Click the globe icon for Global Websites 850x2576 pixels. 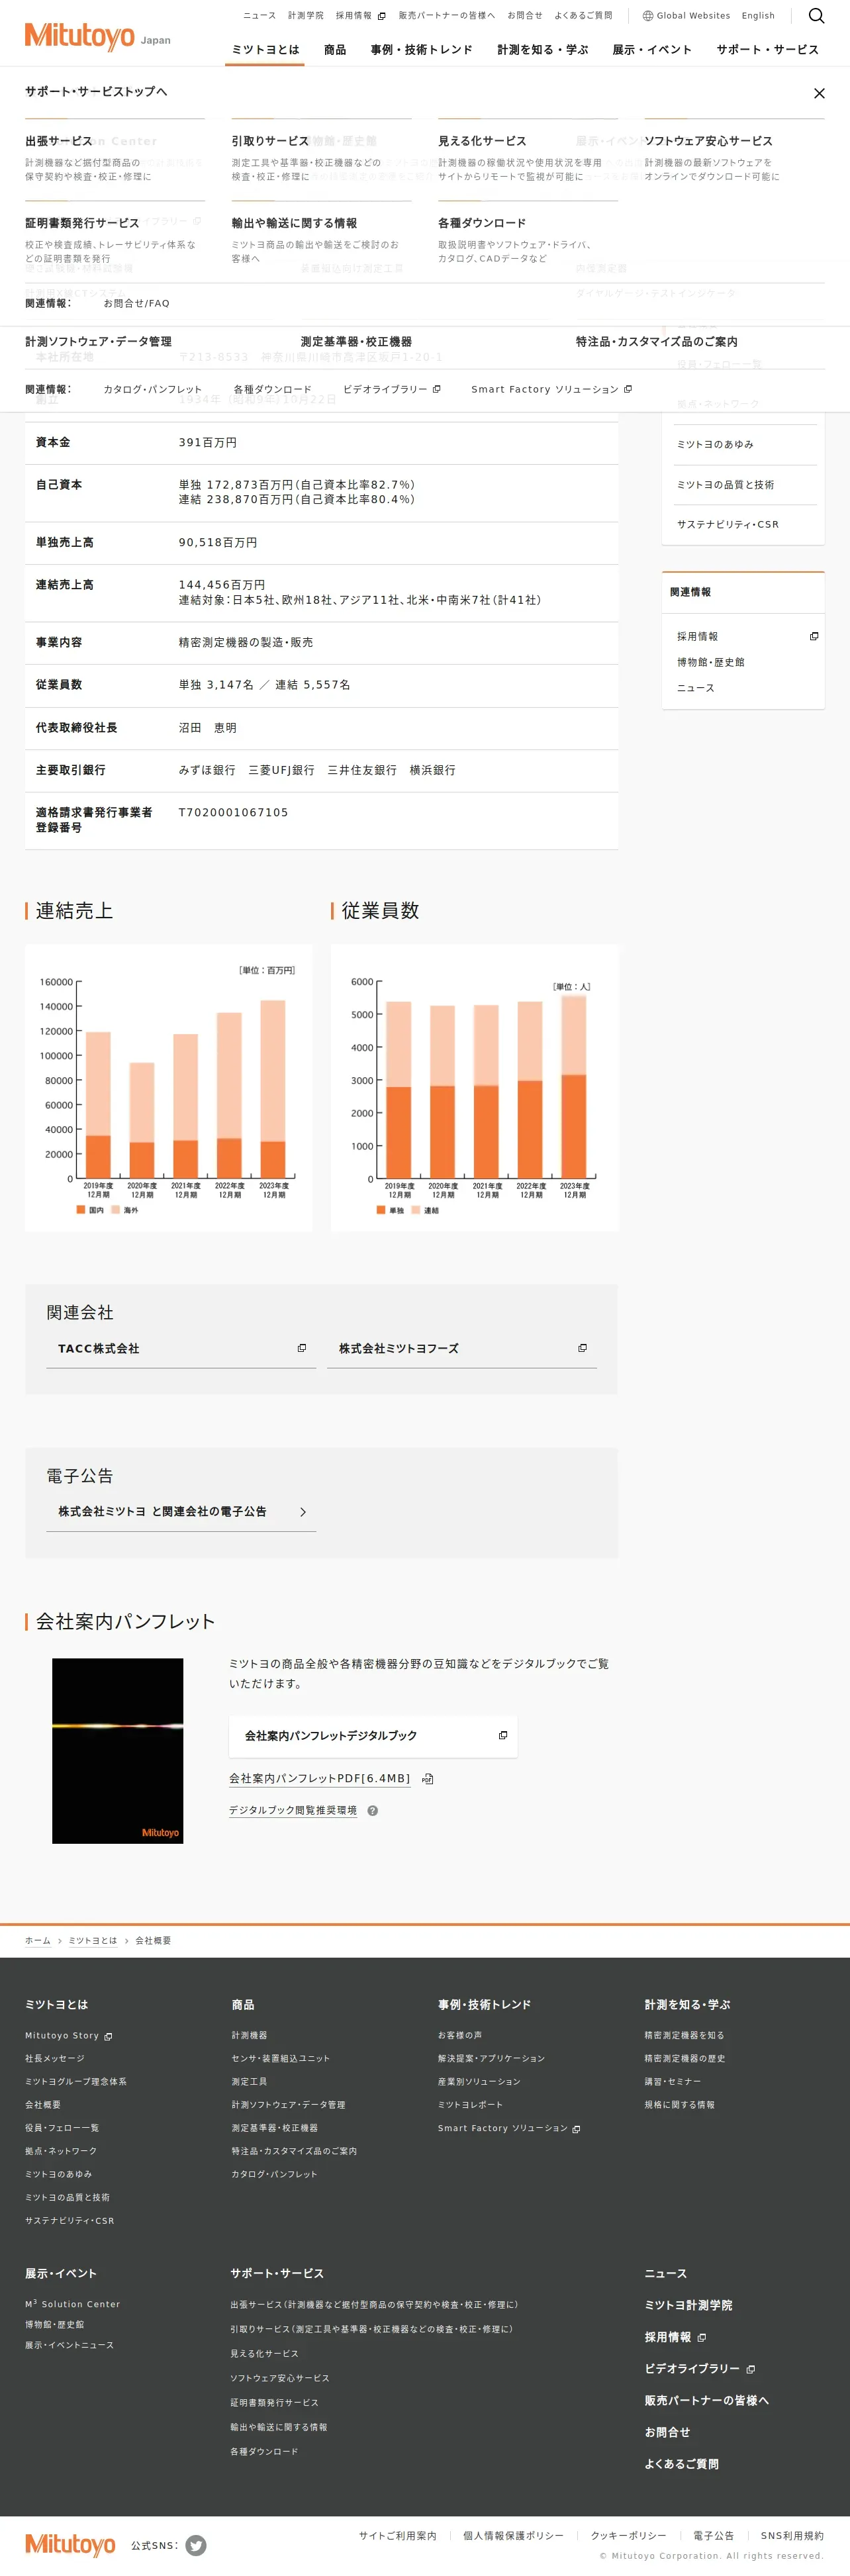pos(648,16)
